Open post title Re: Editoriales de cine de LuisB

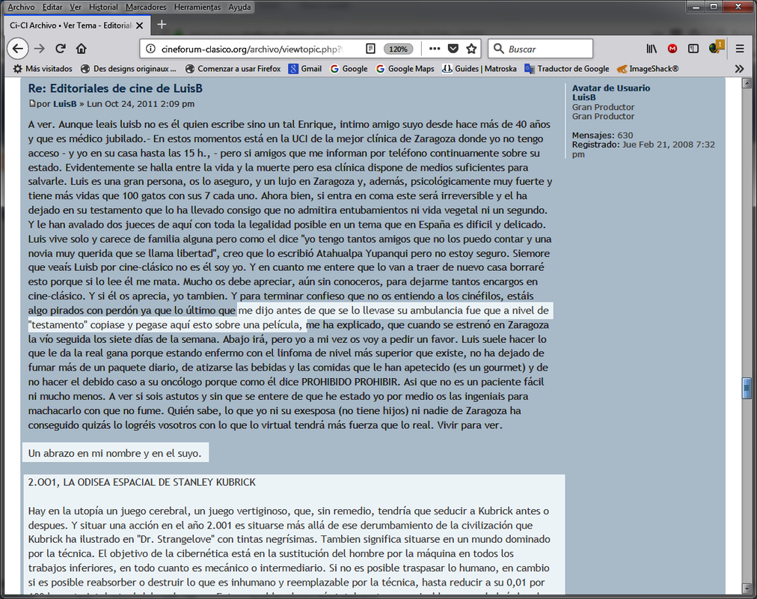click(115, 88)
